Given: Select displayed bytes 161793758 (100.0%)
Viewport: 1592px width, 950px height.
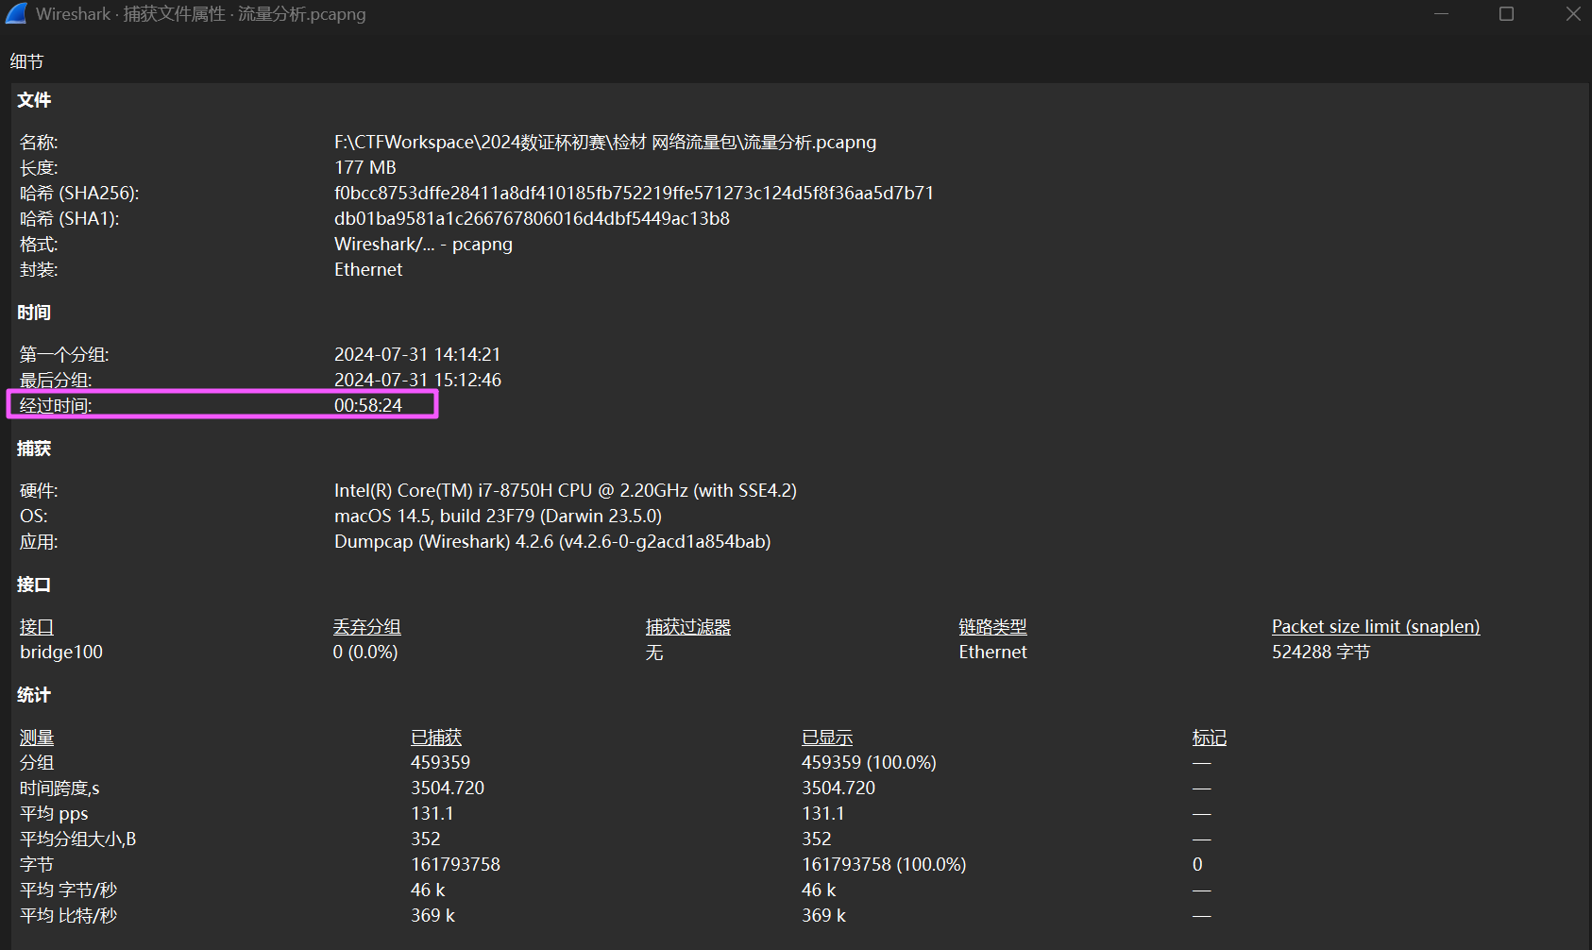Looking at the screenshot, I should pos(884,864).
